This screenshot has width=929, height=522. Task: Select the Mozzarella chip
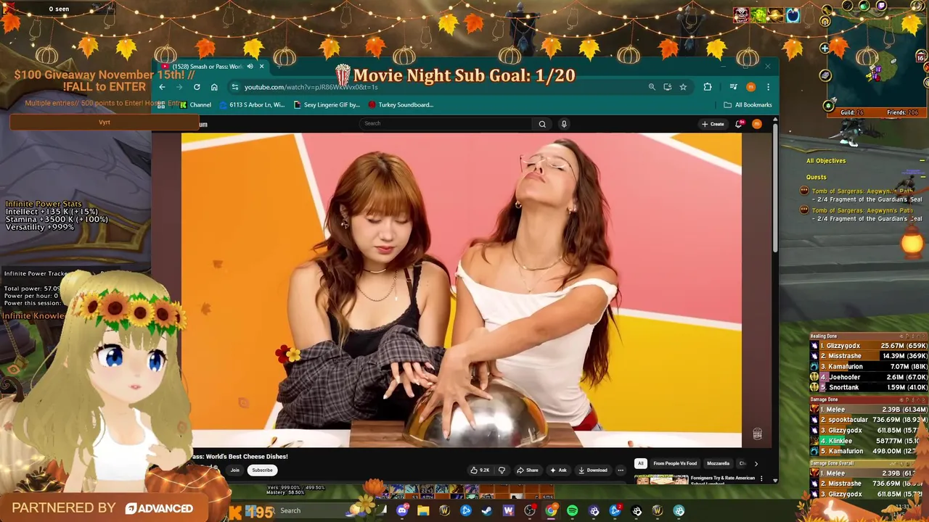click(718, 463)
